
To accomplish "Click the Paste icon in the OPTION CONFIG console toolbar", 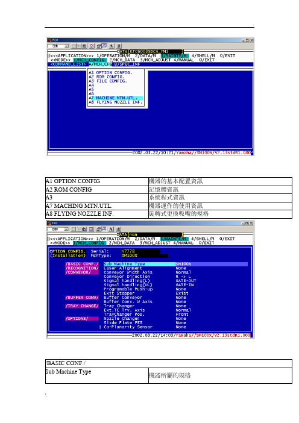I will (x=84, y=229).
